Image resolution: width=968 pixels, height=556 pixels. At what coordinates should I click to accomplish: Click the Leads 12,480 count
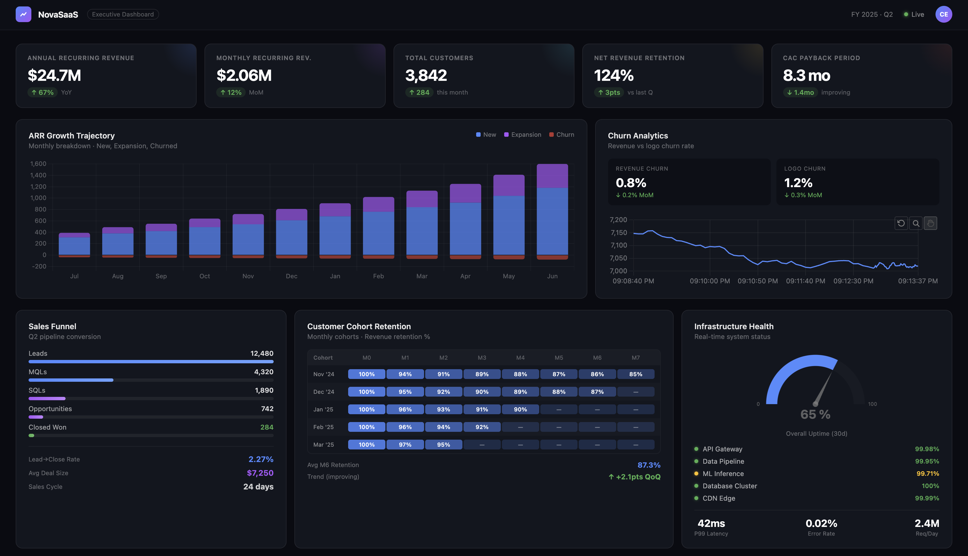point(262,353)
